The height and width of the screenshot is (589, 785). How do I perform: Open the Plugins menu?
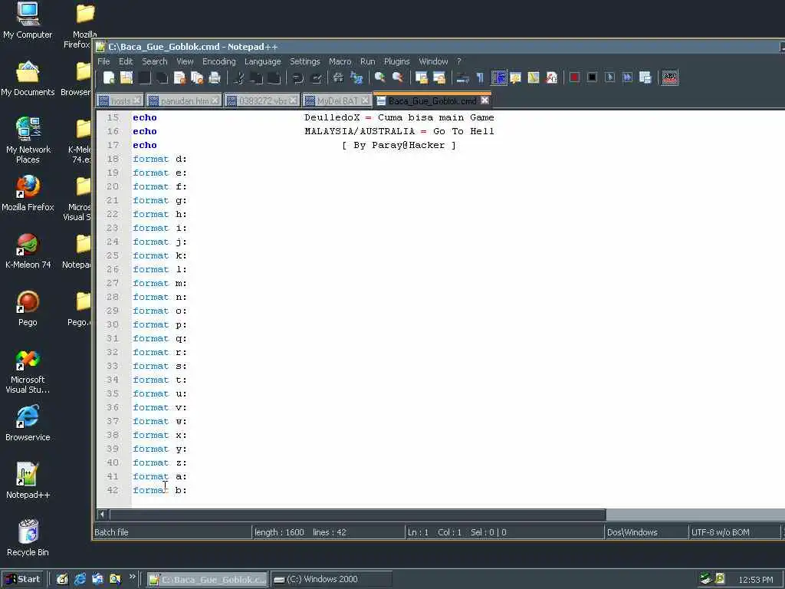(396, 61)
